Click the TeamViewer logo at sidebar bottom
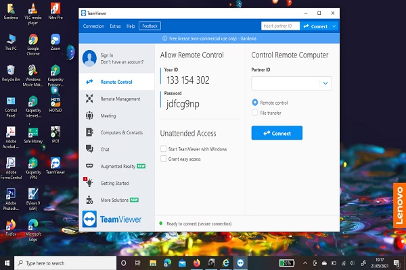 point(112,219)
